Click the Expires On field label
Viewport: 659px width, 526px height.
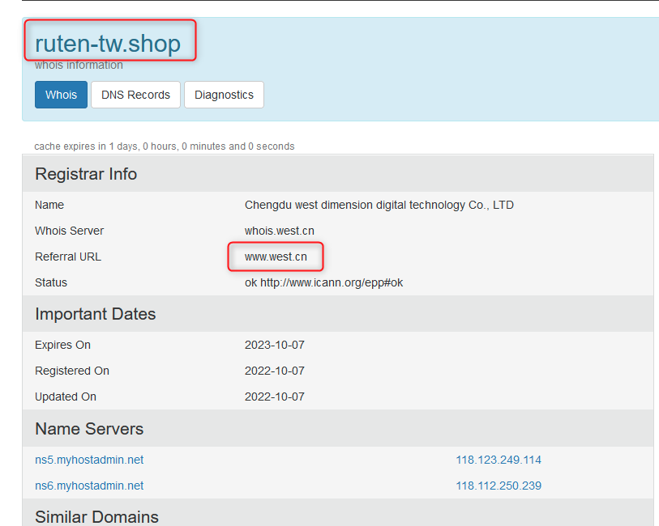(62, 345)
